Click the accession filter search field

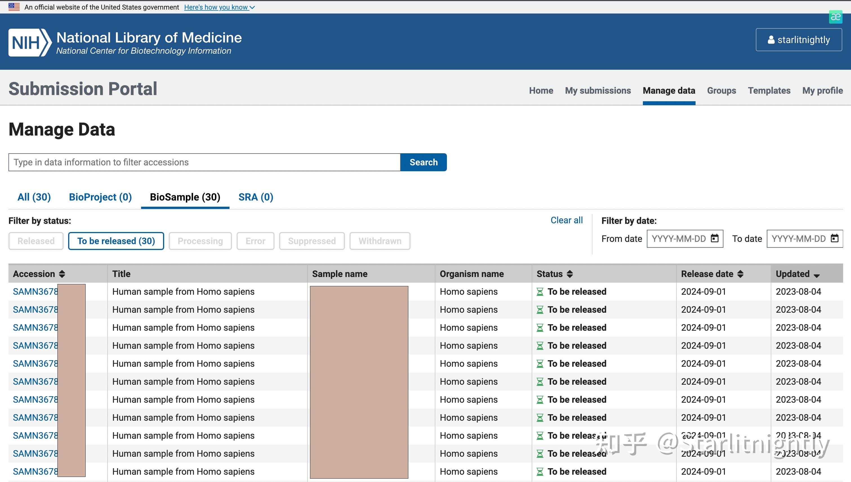click(204, 162)
